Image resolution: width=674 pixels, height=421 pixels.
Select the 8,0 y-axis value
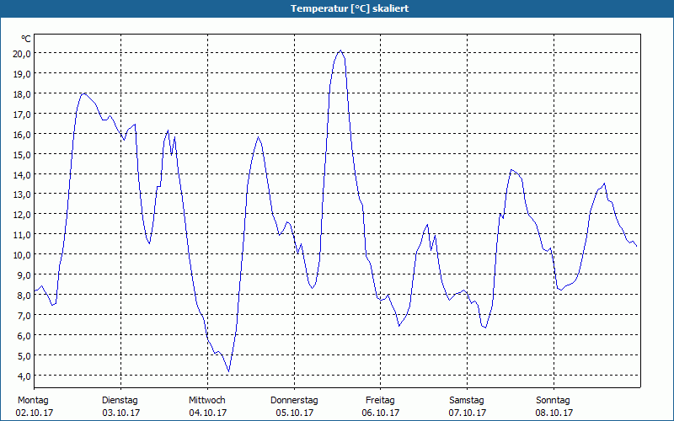click(x=24, y=296)
